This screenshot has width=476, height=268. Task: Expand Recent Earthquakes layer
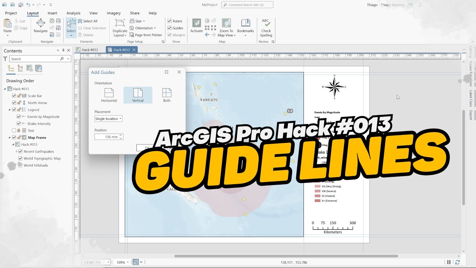point(16,151)
